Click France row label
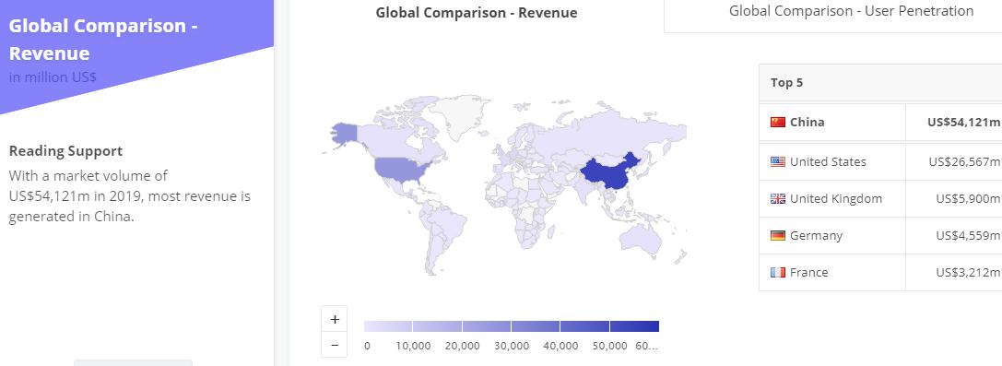The height and width of the screenshot is (366, 1002). pyautogui.click(x=809, y=273)
